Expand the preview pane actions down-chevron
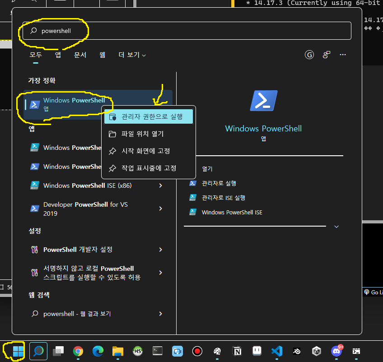Screen dimensions: 383x362 (x=336, y=227)
